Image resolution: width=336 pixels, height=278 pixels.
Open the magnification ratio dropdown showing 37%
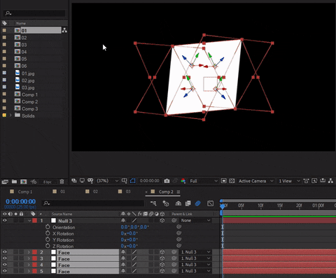[x=108, y=181]
